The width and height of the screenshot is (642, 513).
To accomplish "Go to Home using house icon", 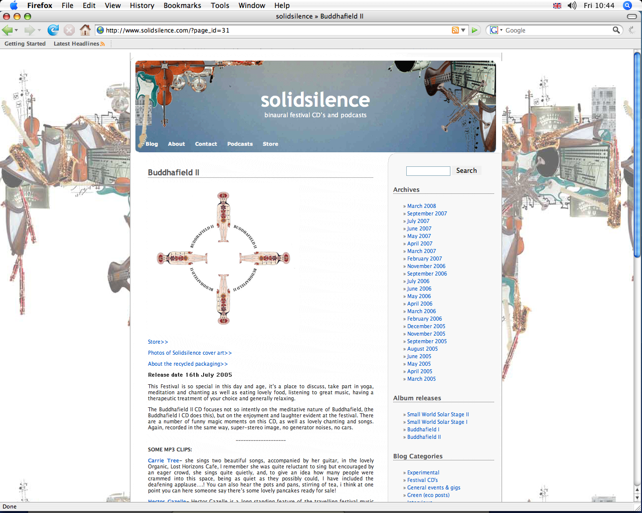I will 85,30.
